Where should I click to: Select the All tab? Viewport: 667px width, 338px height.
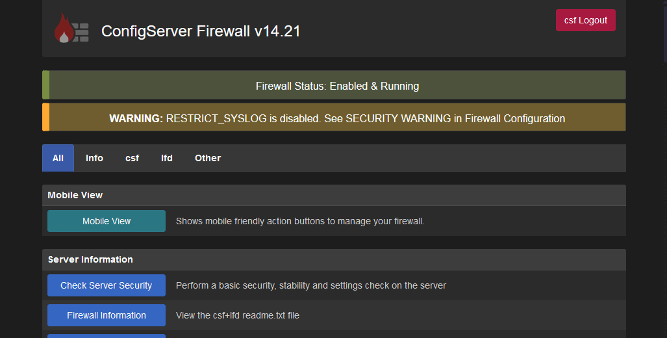(x=58, y=158)
